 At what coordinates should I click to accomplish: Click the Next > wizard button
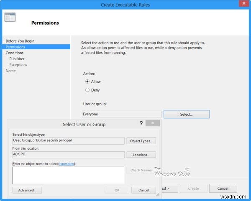(x=170, y=188)
